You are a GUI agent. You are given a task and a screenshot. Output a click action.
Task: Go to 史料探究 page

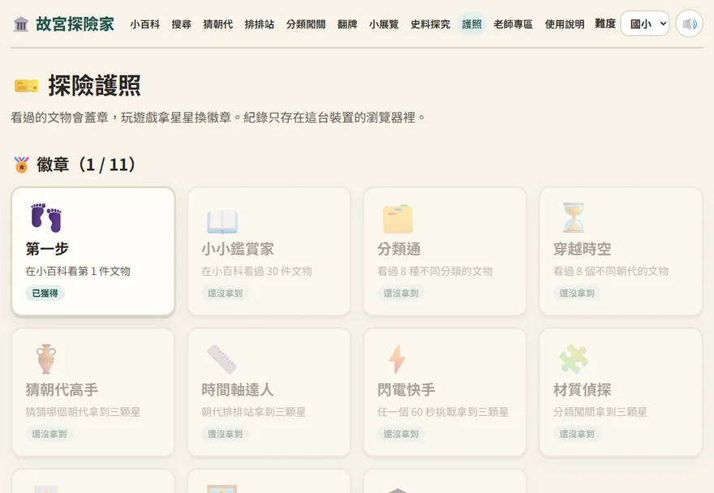coord(430,24)
